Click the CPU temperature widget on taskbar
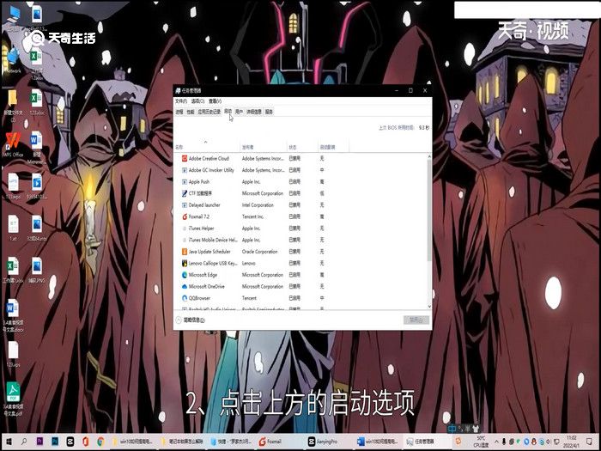This screenshot has height=451, width=601. 481,442
